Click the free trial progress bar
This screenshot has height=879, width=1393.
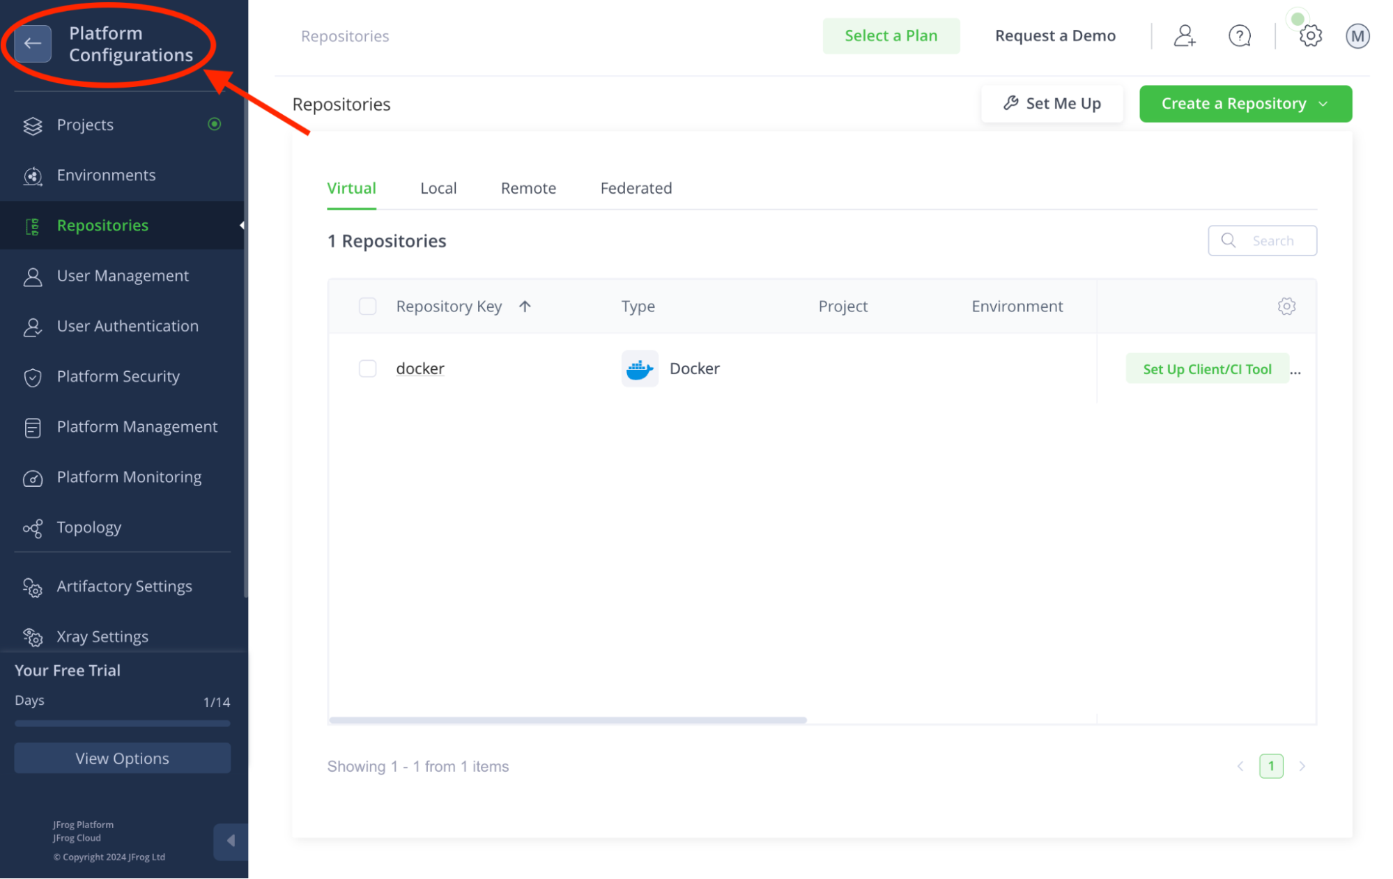[122, 723]
